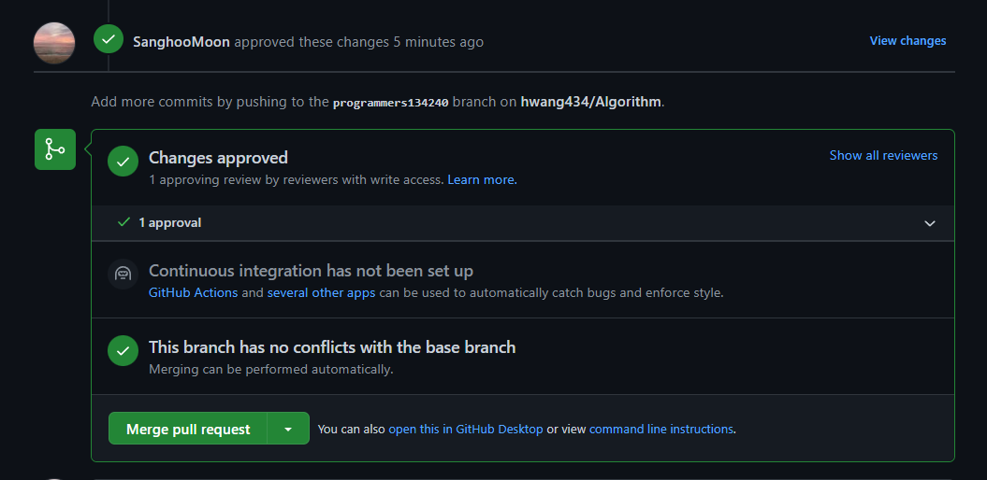
Task: Follow the GitHub Actions link
Action: (194, 293)
